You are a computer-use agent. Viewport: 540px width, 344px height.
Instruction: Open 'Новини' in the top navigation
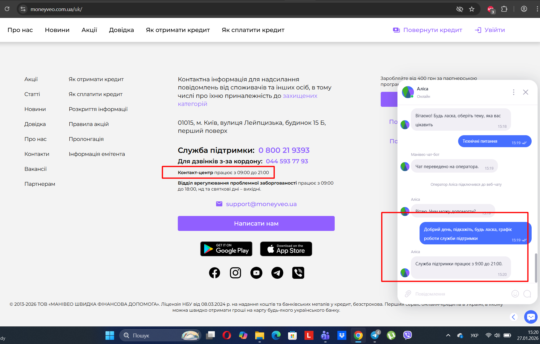tap(57, 30)
